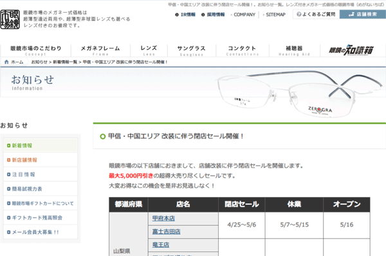Click the 富士吉田店 store link
386x256 pixels.
[x=166, y=232]
